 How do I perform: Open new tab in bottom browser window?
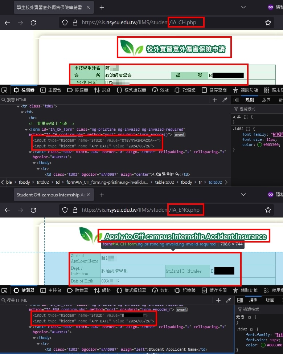click(x=102, y=195)
